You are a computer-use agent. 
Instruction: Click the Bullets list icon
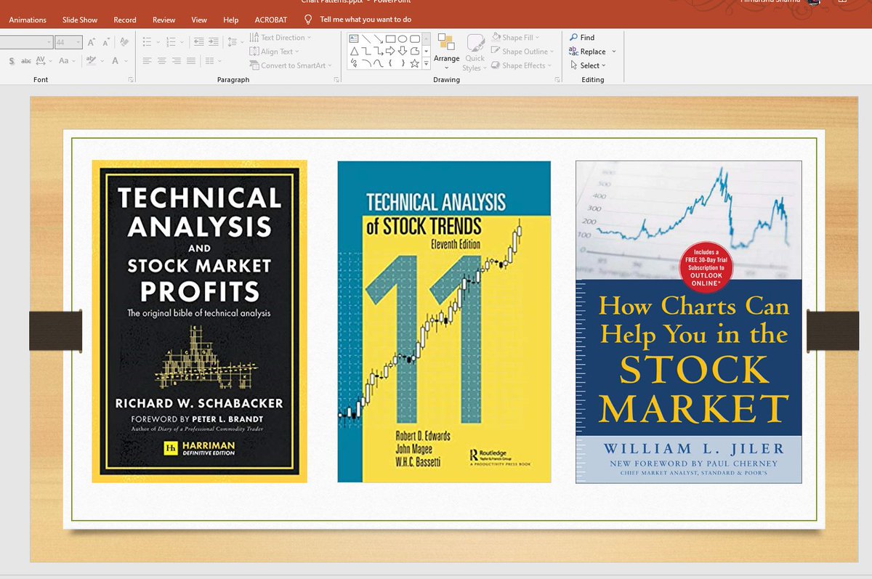pos(147,42)
